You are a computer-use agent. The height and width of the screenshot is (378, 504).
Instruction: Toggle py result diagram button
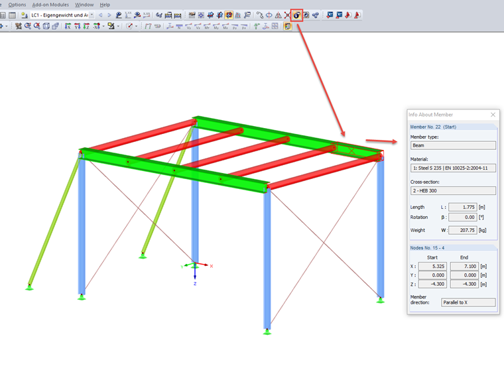point(235,27)
